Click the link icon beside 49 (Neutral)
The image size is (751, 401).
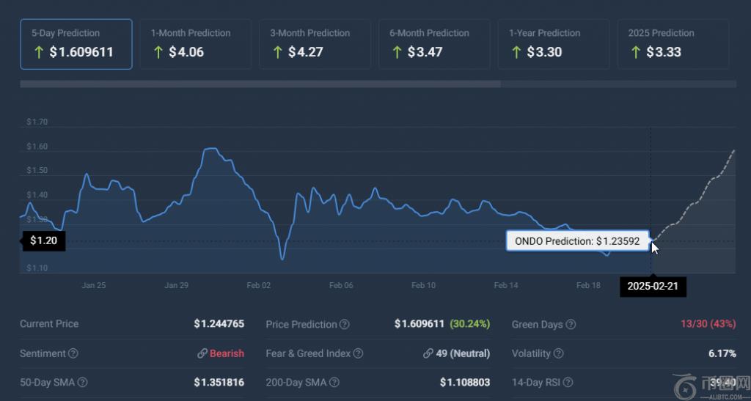pos(428,354)
